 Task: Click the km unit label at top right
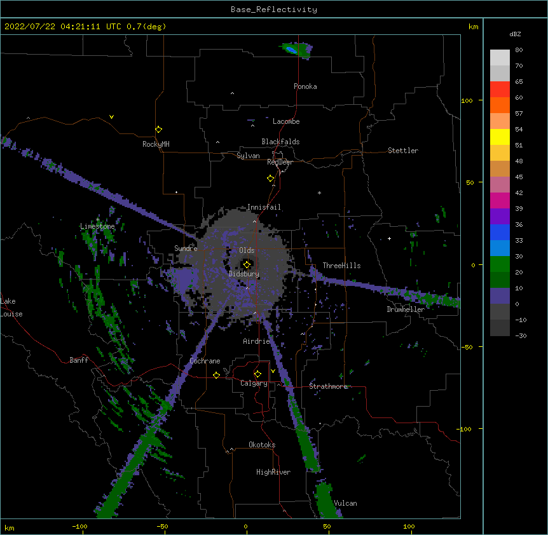pos(473,27)
